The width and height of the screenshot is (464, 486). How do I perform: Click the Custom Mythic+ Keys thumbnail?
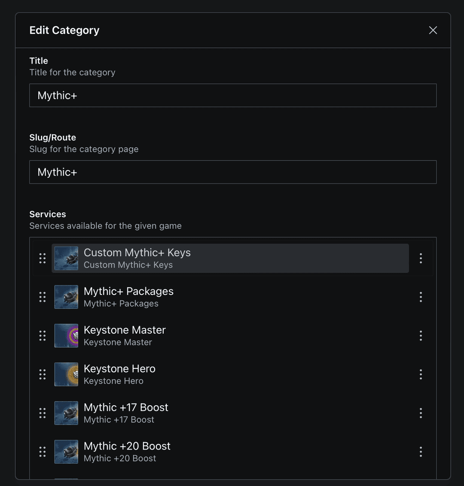(67, 258)
